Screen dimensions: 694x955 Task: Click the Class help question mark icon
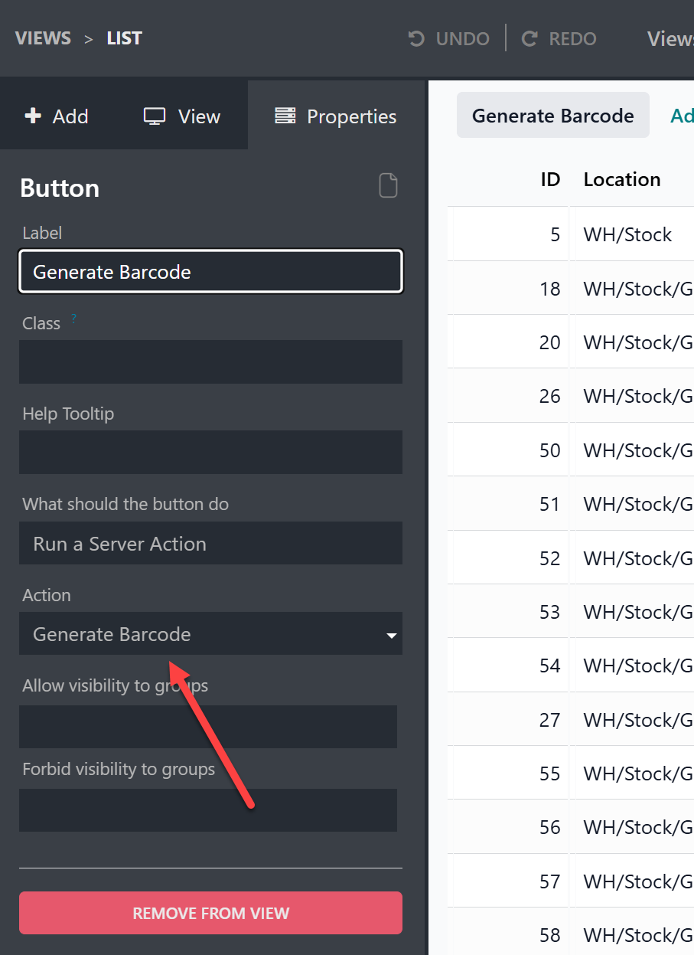click(x=74, y=319)
